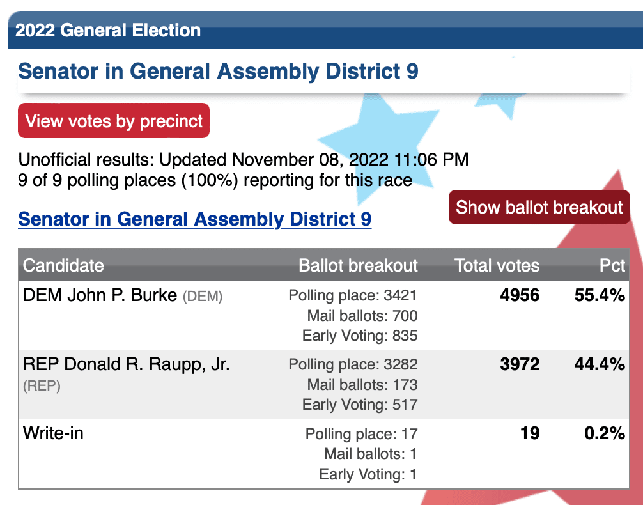Viewport: 643px width, 505px height.
Task: Select the REP Donald R. Raupp, Jr. name
Action: (127, 364)
